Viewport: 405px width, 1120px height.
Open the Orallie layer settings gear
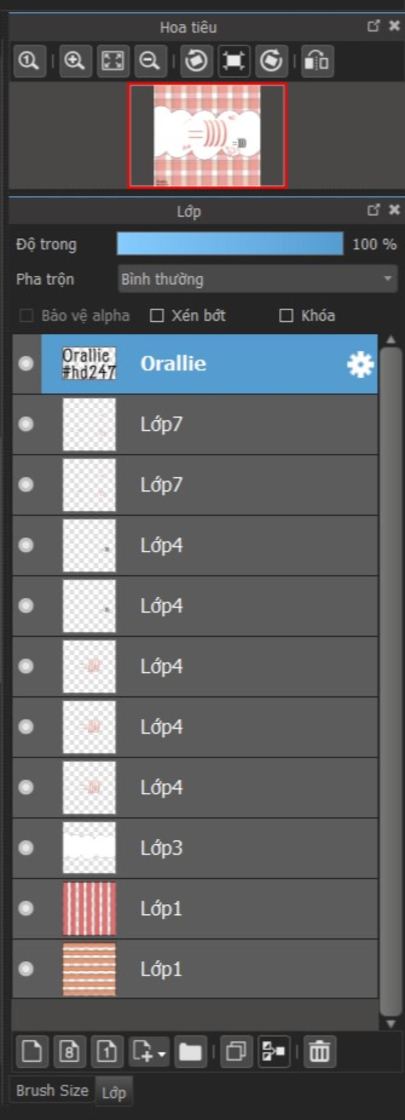tap(360, 364)
